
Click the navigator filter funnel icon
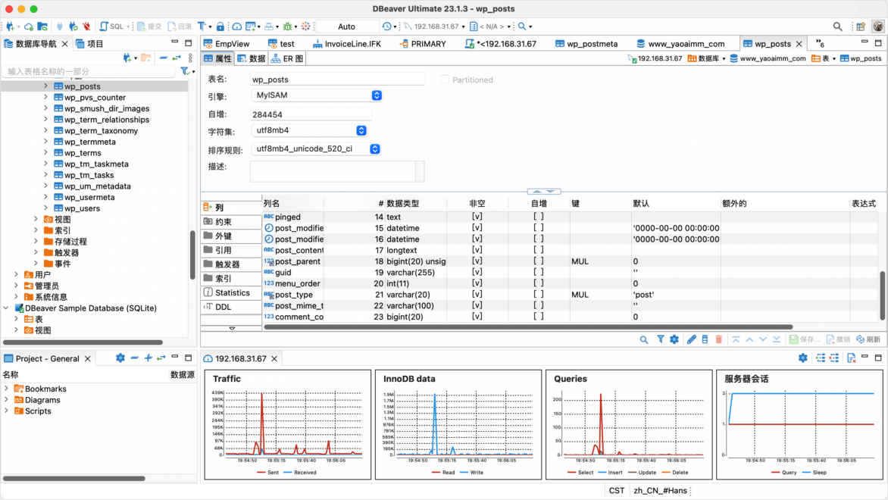(185, 71)
